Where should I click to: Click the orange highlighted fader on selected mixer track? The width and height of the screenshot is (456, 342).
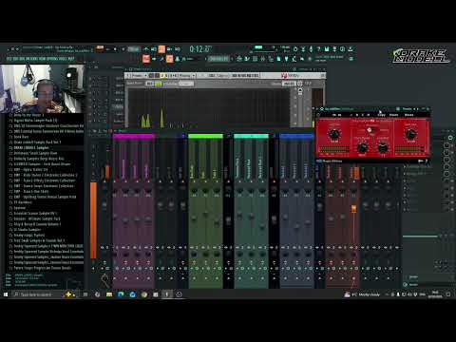pyautogui.click(x=353, y=209)
